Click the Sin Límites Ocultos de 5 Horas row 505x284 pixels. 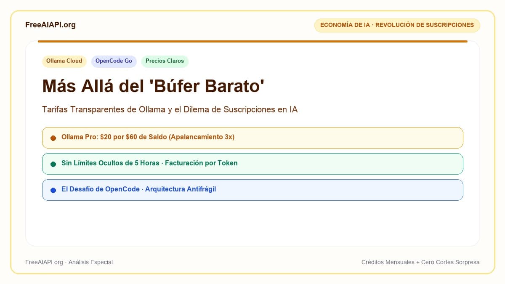(x=252, y=164)
